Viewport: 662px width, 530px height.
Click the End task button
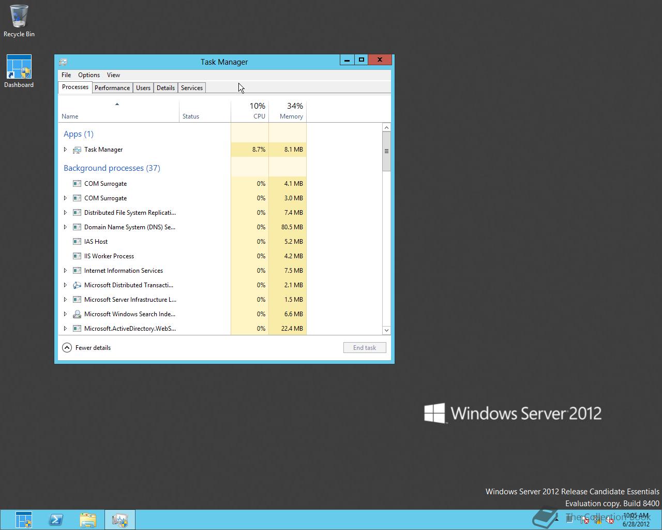[365, 348]
